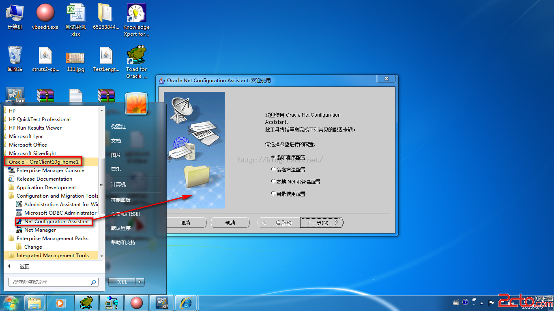
Task: Open the 计算机 desktop icon
Action: point(15,17)
